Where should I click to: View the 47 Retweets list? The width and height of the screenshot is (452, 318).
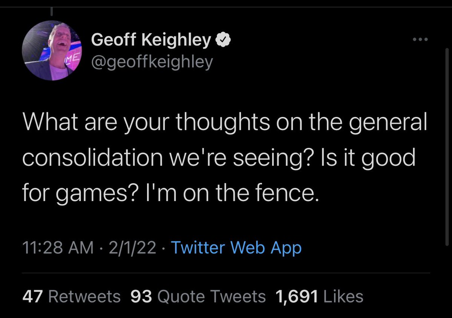(72, 296)
